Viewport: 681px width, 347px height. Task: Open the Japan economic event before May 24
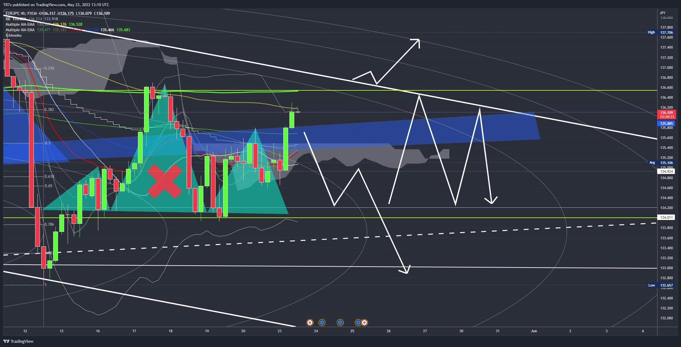click(x=310, y=322)
